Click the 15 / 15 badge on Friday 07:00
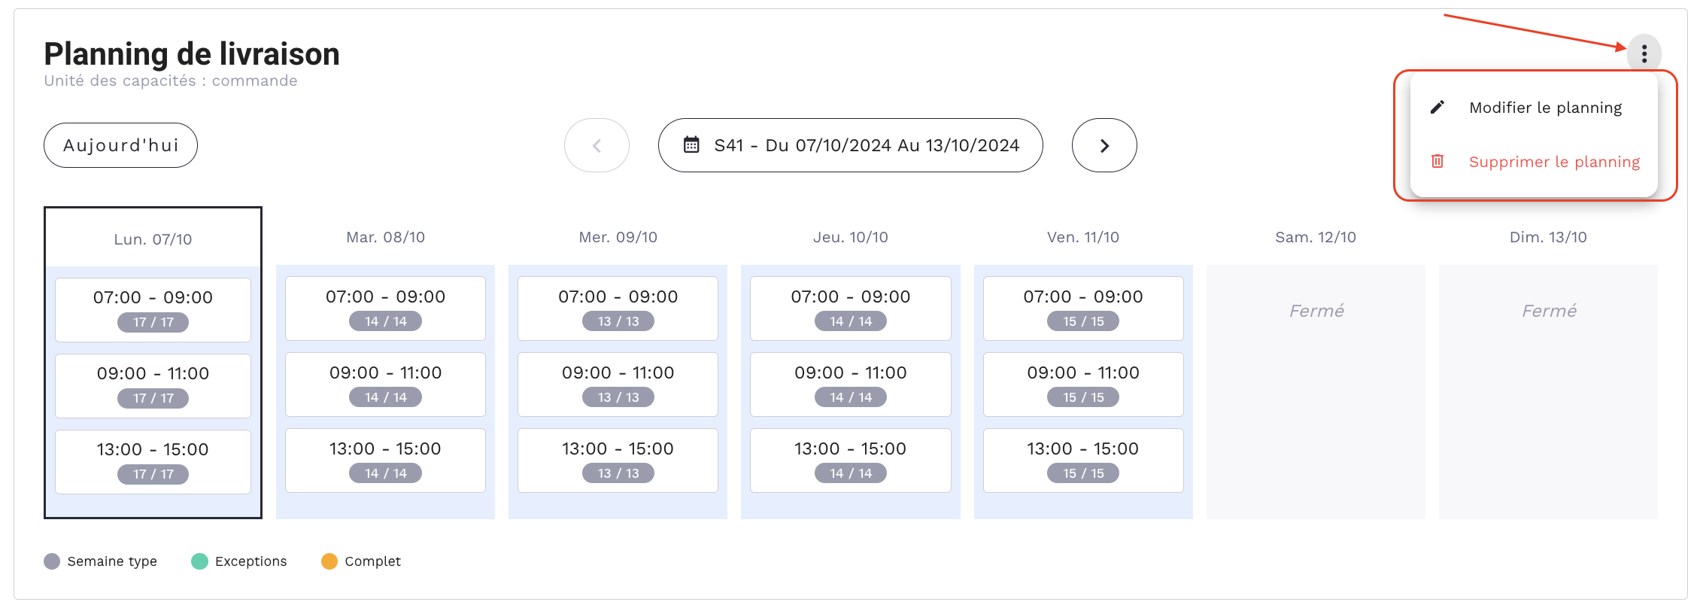 (x=1083, y=321)
